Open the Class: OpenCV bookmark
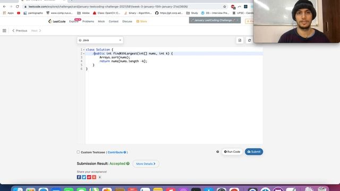Viewport: 340px width, 191px height. point(106,13)
